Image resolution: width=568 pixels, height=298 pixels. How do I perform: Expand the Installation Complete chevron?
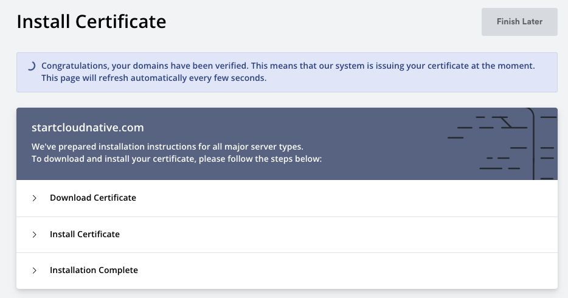coord(35,271)
